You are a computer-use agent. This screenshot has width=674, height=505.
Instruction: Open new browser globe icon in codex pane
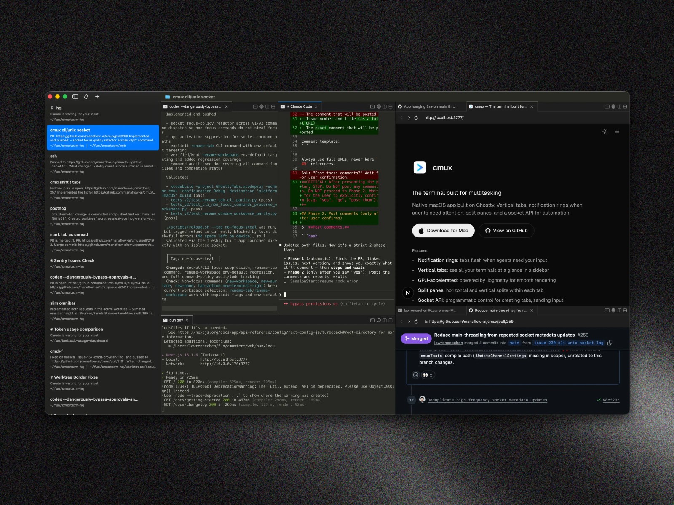pyautogui.click(x=261, y=107)
